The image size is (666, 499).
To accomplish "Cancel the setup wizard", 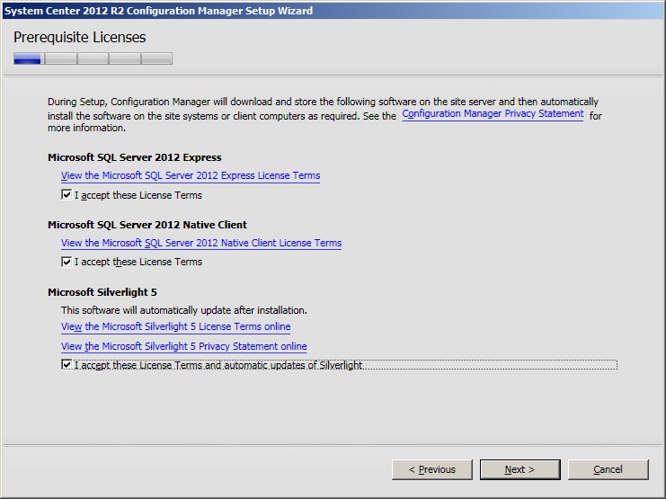I will 608,469.
